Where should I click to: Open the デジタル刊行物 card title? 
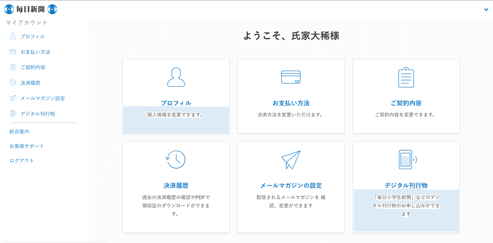[406, 186]
